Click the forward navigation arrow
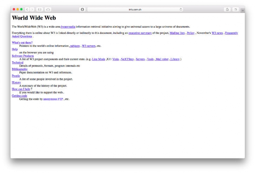Screen dimensions: 255x173 32,10
